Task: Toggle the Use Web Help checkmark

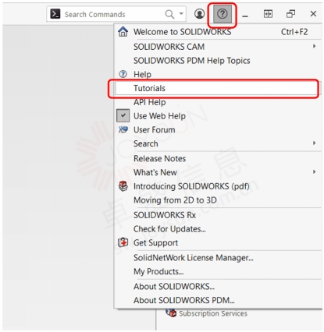Action: [123, 115]
